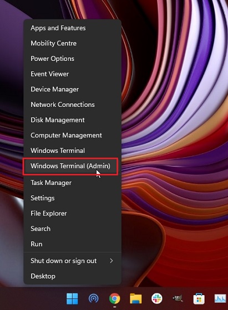Viewport: 228px width, 310px height.
Task: Select Computer Management
Action: [72, 135]
